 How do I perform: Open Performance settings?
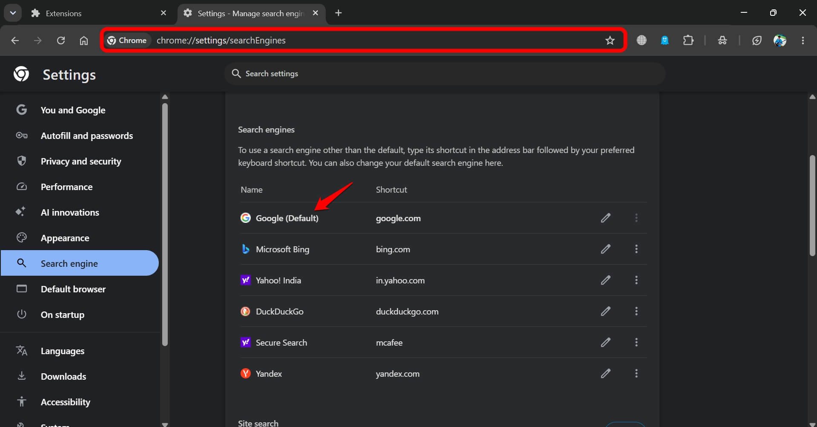pyautogui.click(x=80, y=187)
